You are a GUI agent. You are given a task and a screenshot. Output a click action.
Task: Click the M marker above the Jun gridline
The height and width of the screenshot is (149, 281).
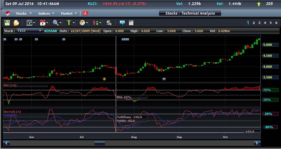[x=36, y=39]
